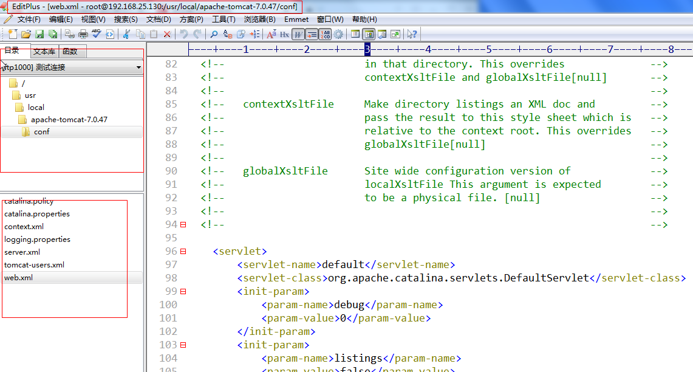Image resolution: width=693 pixels, height=372 pixels.
Task: Toggle the Output Window toolbar icon
Action: click(x=382, y=34)
